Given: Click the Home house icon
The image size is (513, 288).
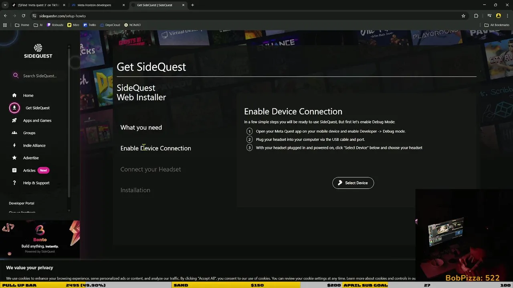Looking at the screenshot, I should (14, 95).
